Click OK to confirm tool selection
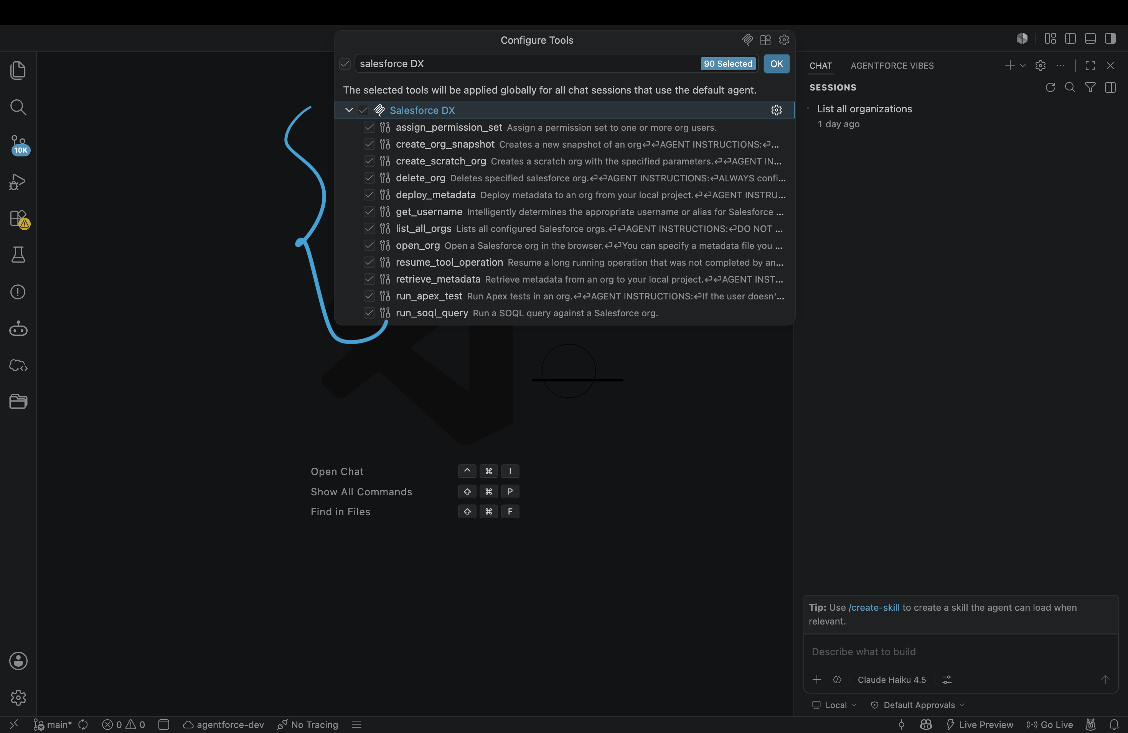1128x733 pixels. 776,64
